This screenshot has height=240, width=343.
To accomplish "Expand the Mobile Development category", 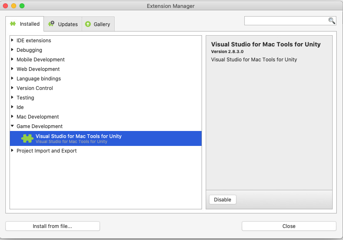I will [12, 59].
